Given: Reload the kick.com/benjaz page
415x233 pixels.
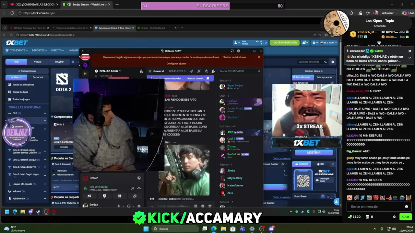Looking at the screenshot, I should (x=12, y=13).
